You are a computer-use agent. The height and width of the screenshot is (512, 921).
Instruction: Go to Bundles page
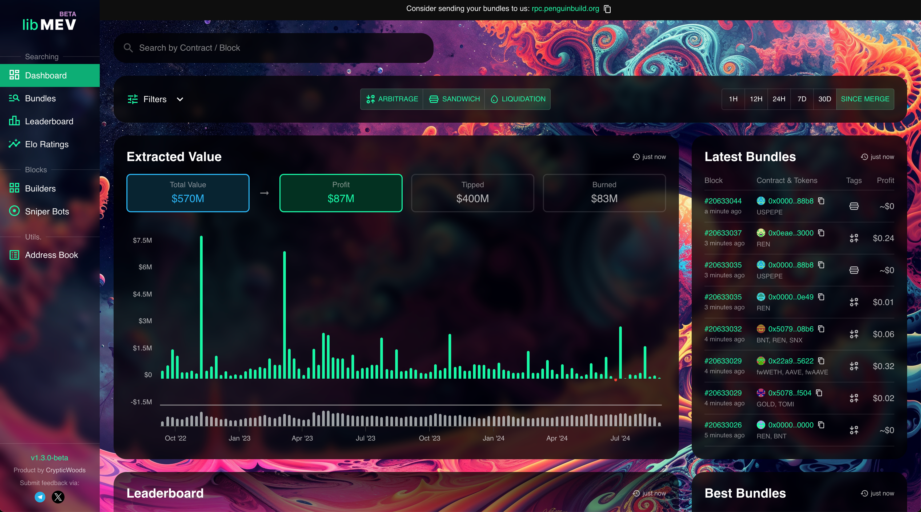tap(50, 98)
